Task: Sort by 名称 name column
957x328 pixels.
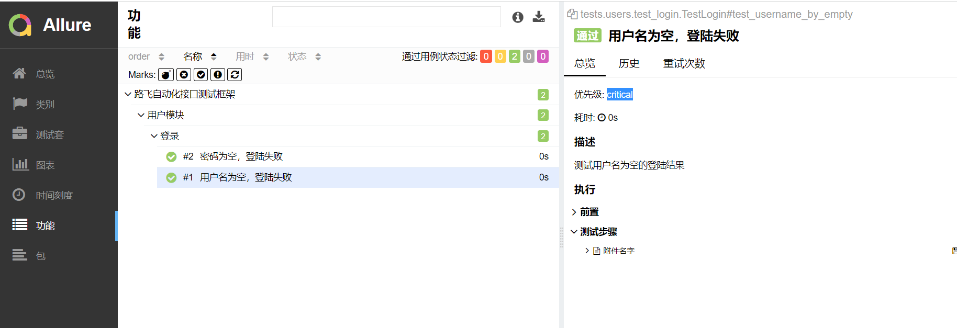Action: [200, 56]
